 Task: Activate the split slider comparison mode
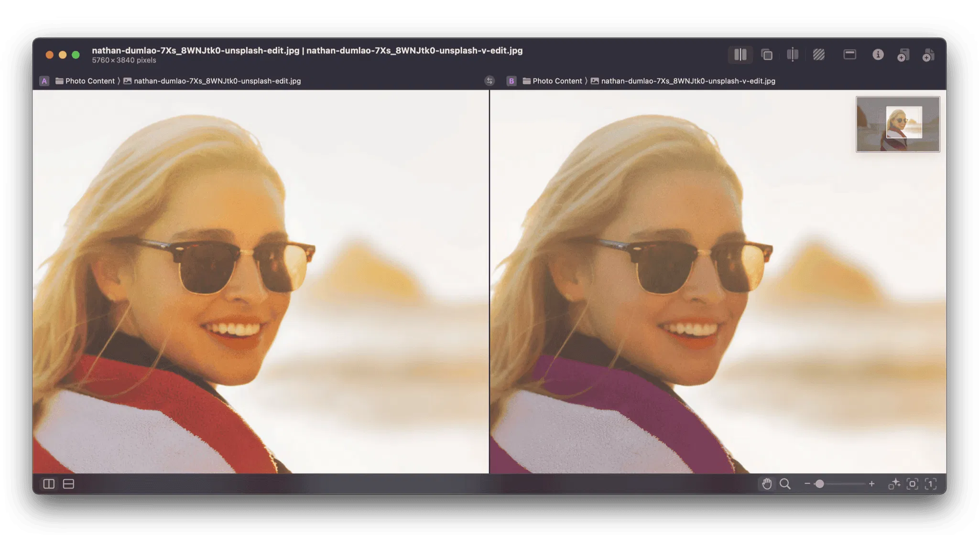793,55
